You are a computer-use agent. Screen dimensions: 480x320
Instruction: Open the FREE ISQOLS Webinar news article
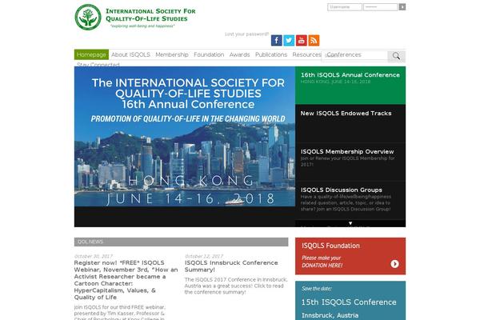tap(126, 280)
